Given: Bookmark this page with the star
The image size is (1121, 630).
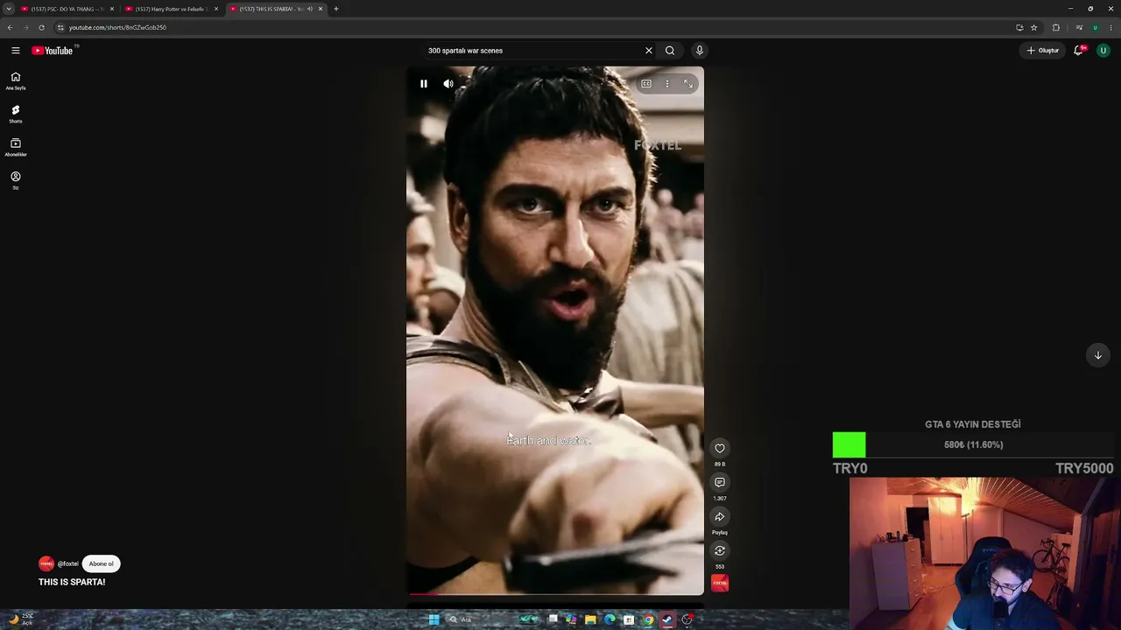Looking at the screenshot, I should (x=1034, y=27).
